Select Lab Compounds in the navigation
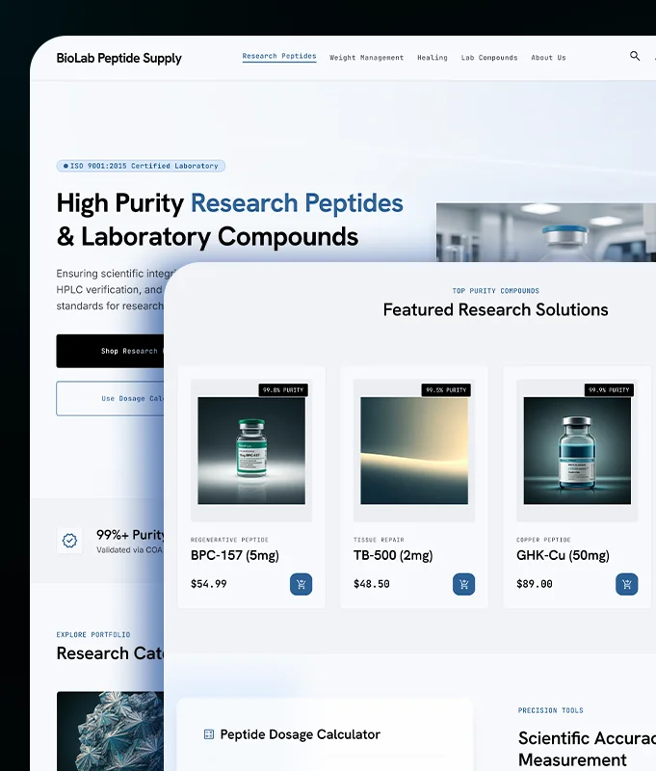This screenshot has height=771, width=656. [489, 58]
